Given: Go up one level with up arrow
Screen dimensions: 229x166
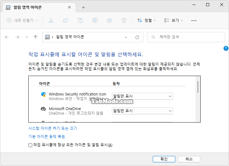Looking at the screenshot, I should point(35,37).
